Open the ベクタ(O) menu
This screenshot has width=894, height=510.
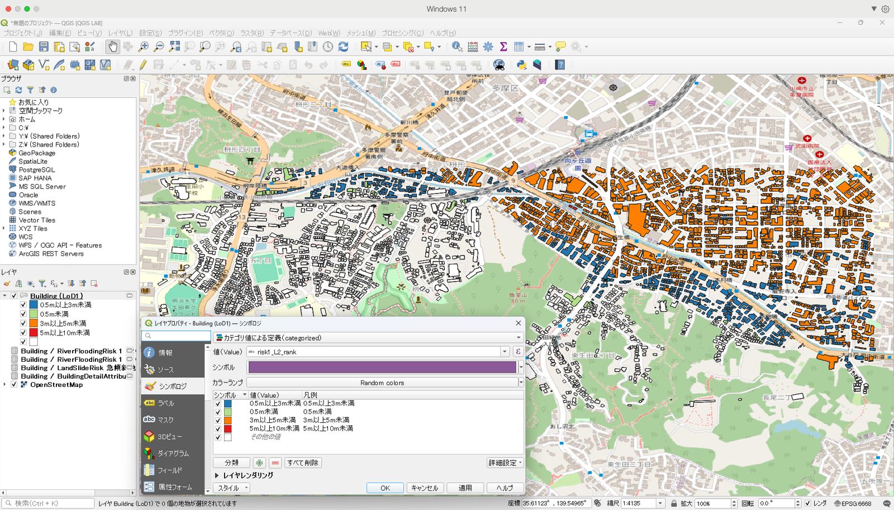(x=221, y=33)
